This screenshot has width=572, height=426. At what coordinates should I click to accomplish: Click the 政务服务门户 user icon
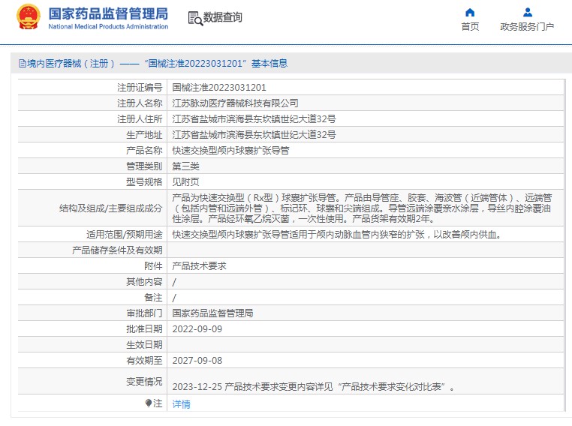pos(527,13)
